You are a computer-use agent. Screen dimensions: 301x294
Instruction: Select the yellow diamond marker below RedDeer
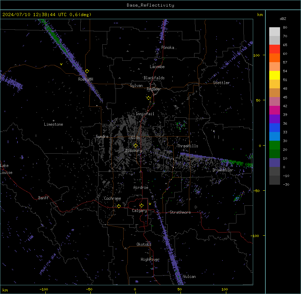point(149,98)
